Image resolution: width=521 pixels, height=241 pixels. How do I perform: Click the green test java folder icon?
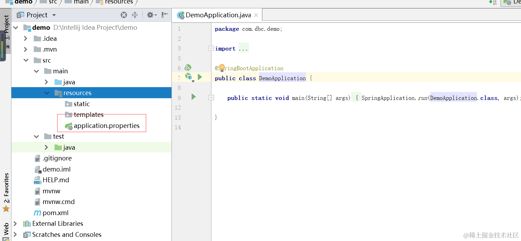58,147
